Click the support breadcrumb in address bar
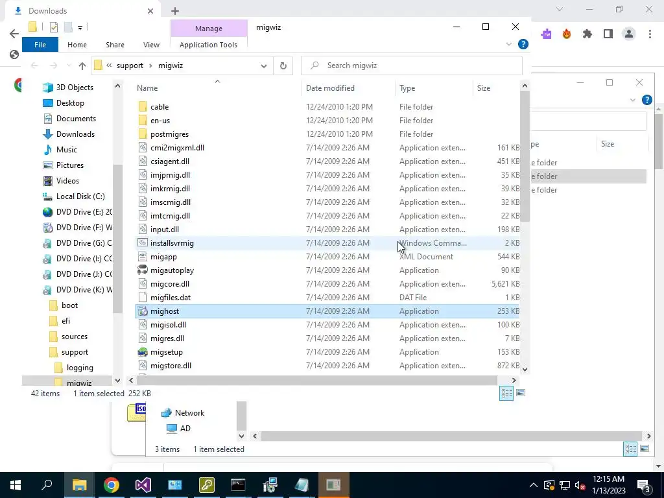This screenshot has height=498, width=664. point(130,65)
